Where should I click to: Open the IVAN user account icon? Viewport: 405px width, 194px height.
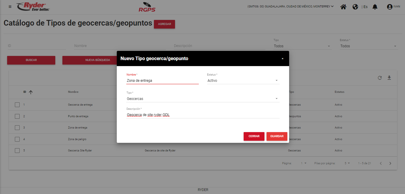(x=390, y=7)
